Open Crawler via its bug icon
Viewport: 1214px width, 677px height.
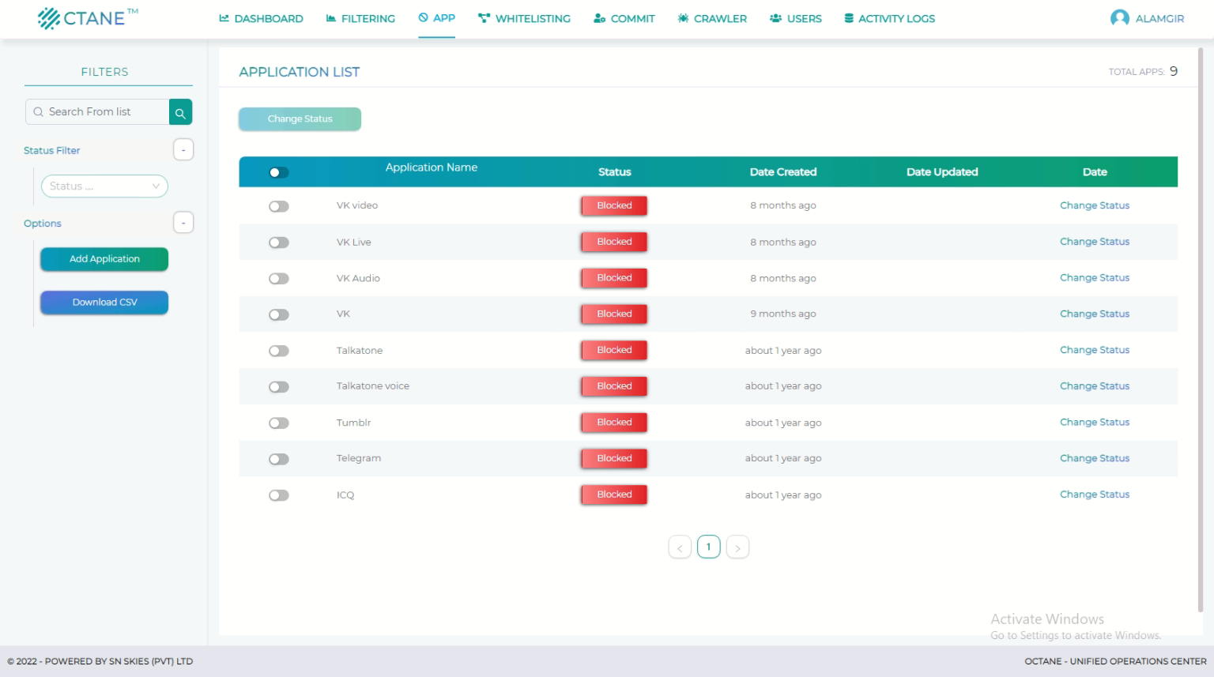pos(683,18)
